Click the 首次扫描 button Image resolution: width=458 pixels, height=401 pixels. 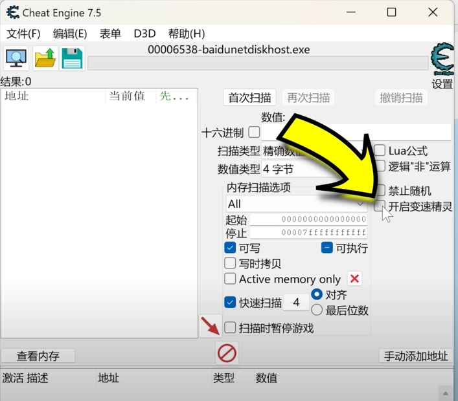point(249,98)
